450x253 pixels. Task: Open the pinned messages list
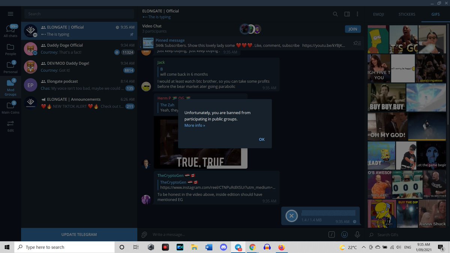click(357, 43)
